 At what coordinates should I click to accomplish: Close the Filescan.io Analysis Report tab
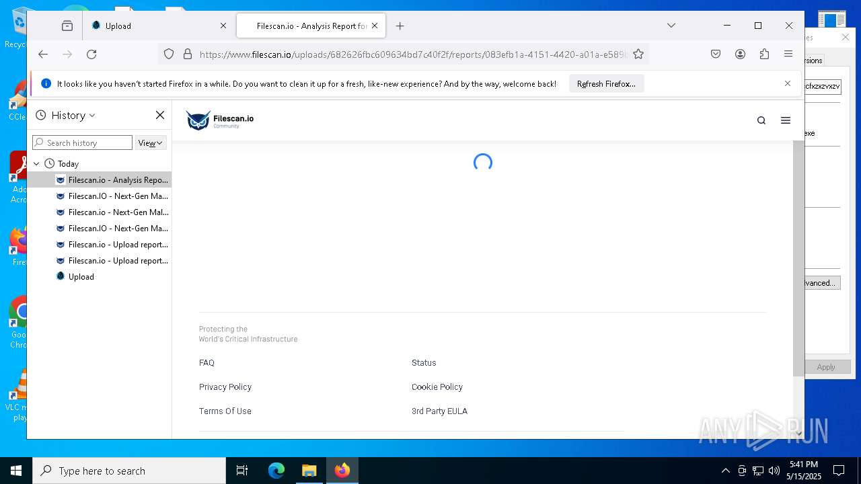point(375,26)
